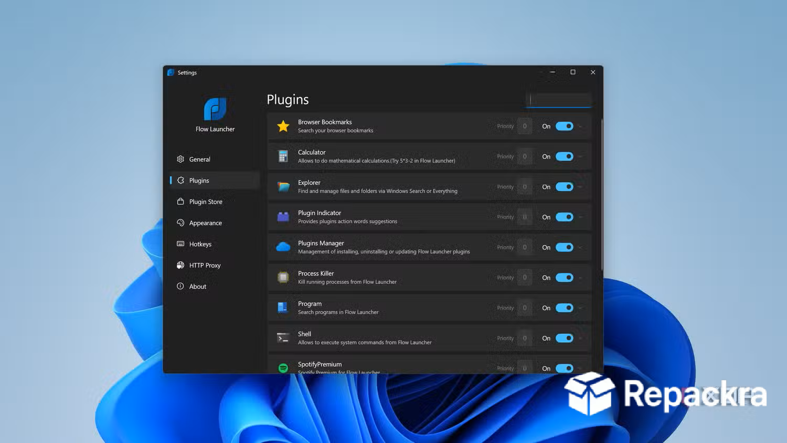Click the Plugins Manager cloud icon

tap(283, 247)
